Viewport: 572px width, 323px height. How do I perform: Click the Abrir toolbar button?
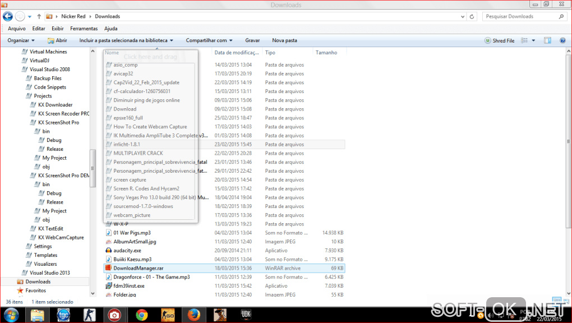57,40
